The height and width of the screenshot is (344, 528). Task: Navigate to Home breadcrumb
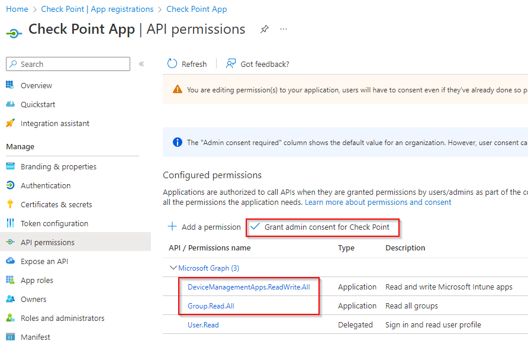(x=17, y=9)
